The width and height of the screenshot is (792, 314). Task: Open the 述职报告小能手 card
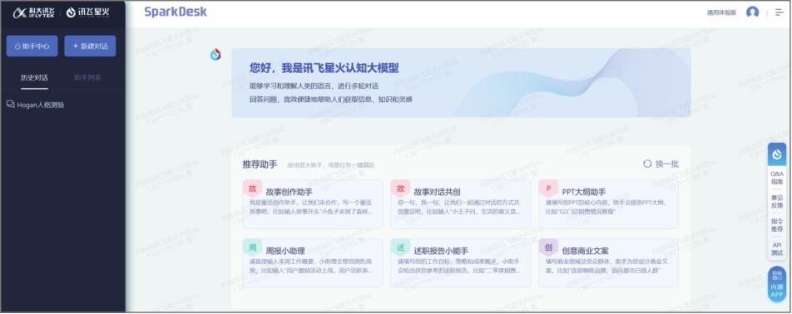pos(461,263)
